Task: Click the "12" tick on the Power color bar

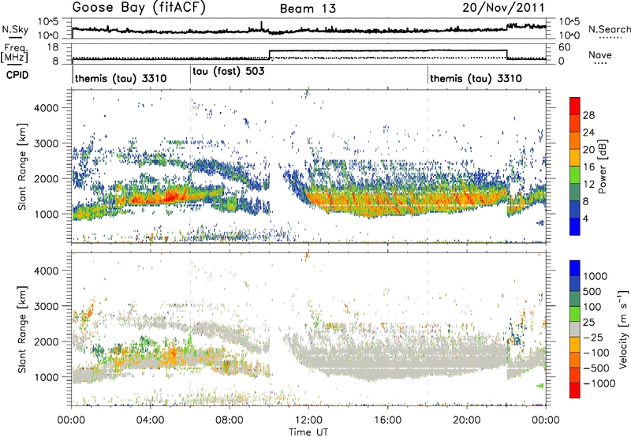Action: point(588,185)
